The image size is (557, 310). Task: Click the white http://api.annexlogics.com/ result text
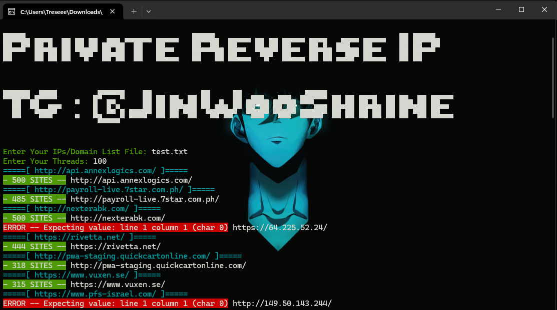click(x=132, y=180)
